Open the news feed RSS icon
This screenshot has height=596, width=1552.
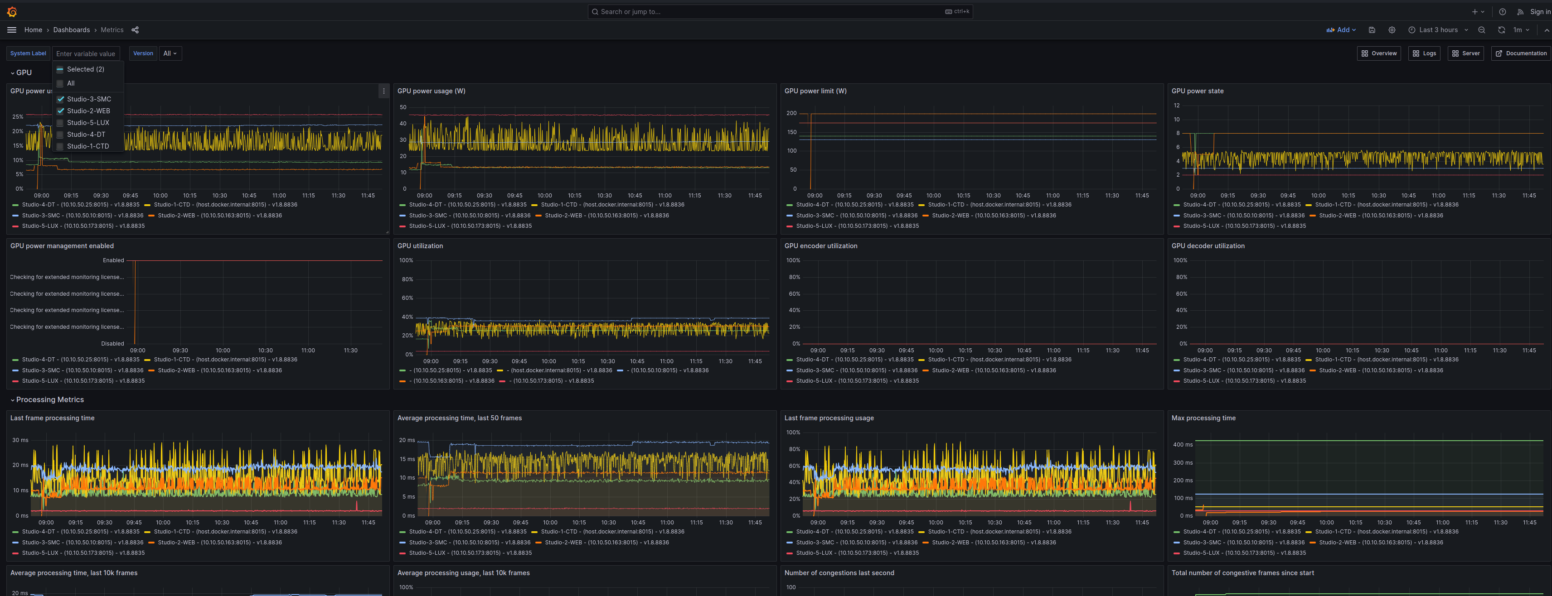(1520, 11)
